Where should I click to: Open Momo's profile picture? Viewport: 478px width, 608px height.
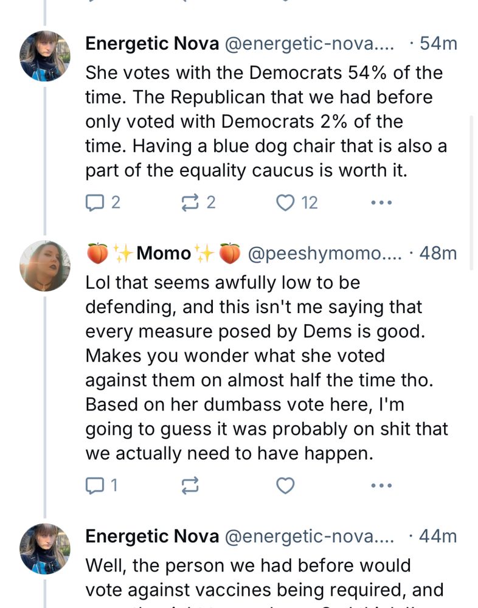click(45, 266)
